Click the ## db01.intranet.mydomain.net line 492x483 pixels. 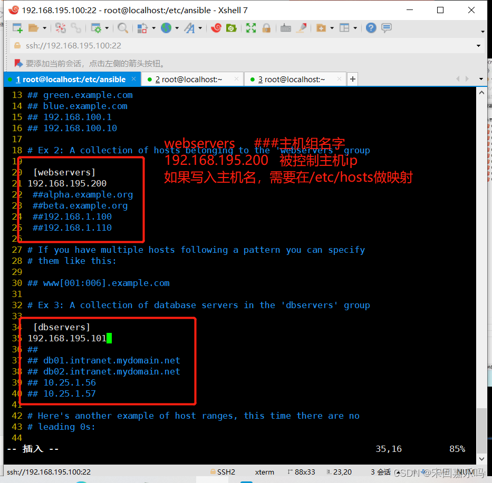coord(104,360)
